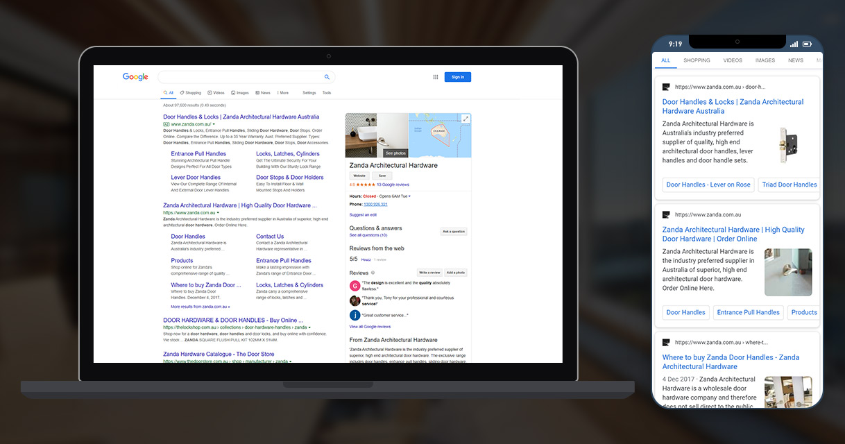The width and height of the screenshot is (845, 444).
Task: Click the magnifier search icon in laptop search bar
Action: pyautogui.click(x=327, y=77)
